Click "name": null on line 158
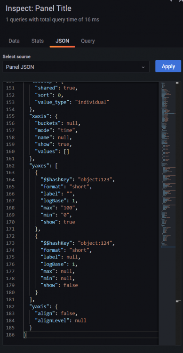 (x=53, y=137)
